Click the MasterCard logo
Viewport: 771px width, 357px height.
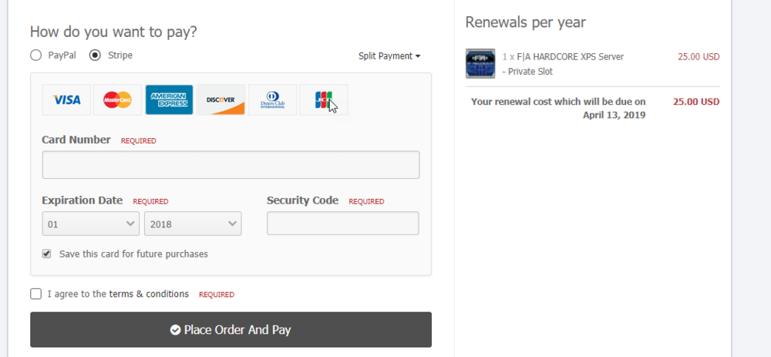pyautogui.click(x=117, y=99)
